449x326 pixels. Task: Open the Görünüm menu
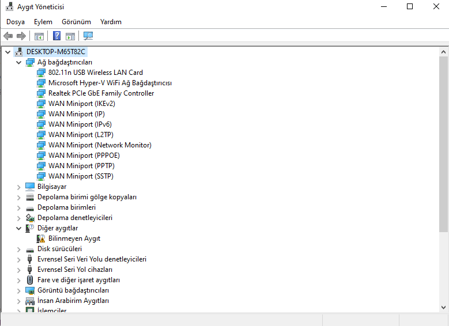click(x=76, y=22)
